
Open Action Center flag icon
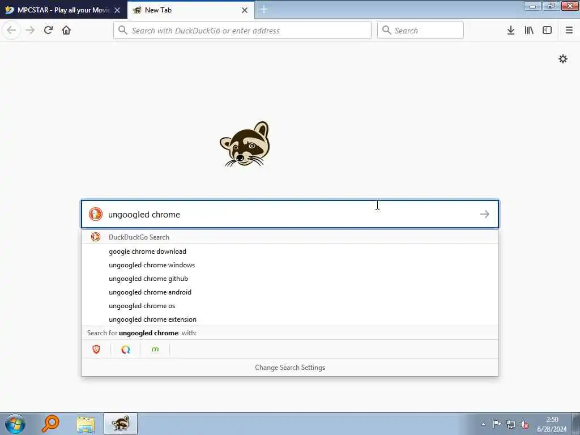coord(497,424)
